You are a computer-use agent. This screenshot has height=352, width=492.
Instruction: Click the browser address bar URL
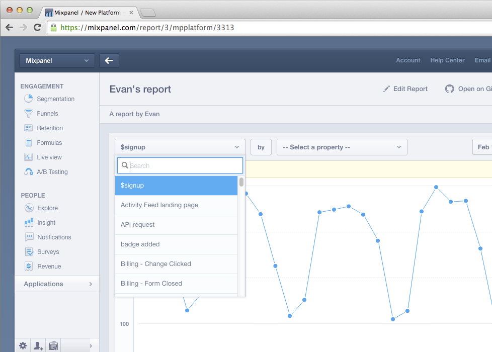147,28
